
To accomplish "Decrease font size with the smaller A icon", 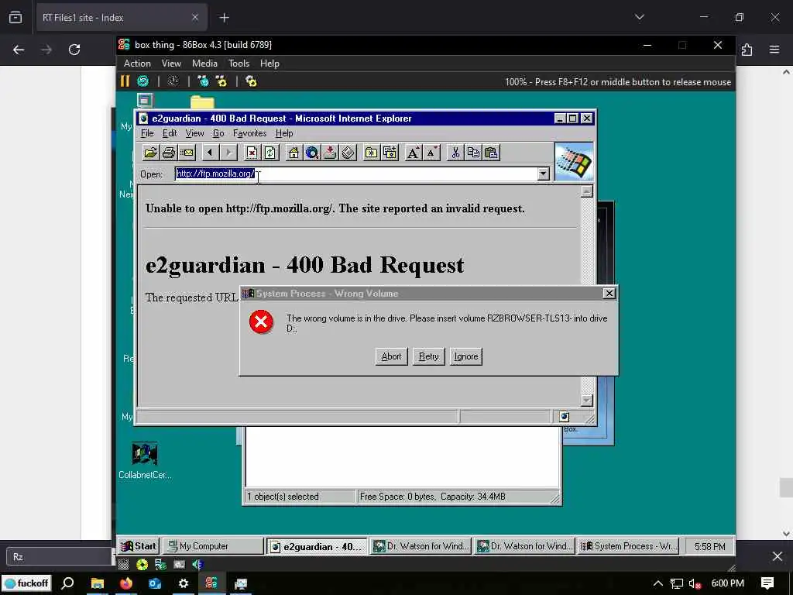I will 431,153.
